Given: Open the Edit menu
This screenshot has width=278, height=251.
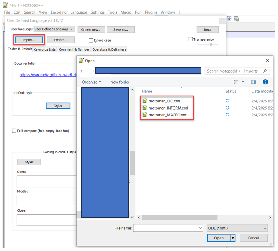Looking at the screenshot, I should point(17,12).
